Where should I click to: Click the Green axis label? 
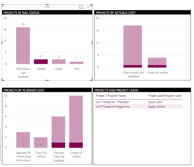pos(59,69)
